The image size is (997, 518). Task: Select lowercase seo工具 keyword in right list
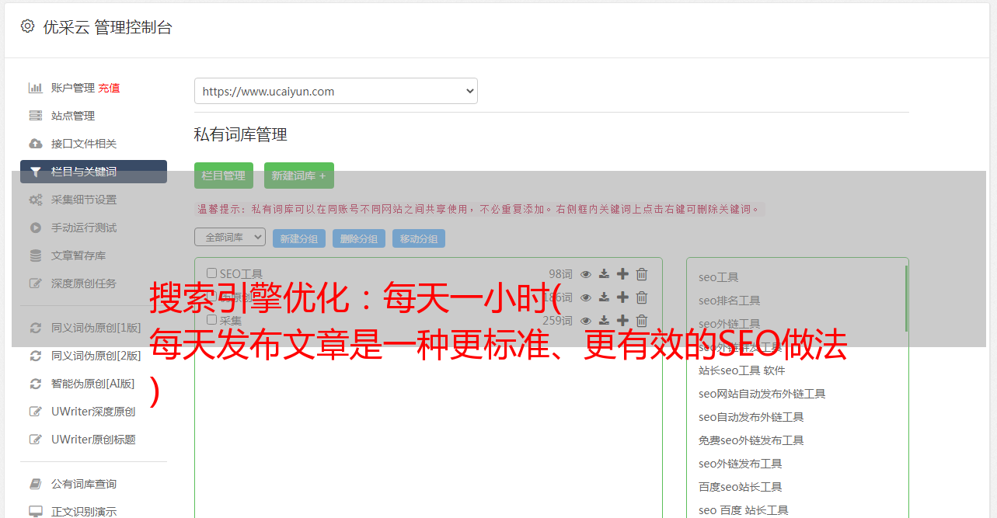(719, 277)
